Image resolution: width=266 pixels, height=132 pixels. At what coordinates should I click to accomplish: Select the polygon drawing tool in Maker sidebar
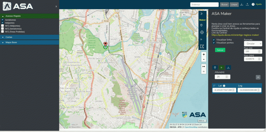point(202,46)
